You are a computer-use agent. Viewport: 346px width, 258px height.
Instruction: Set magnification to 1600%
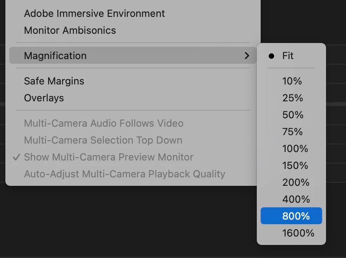298,233
